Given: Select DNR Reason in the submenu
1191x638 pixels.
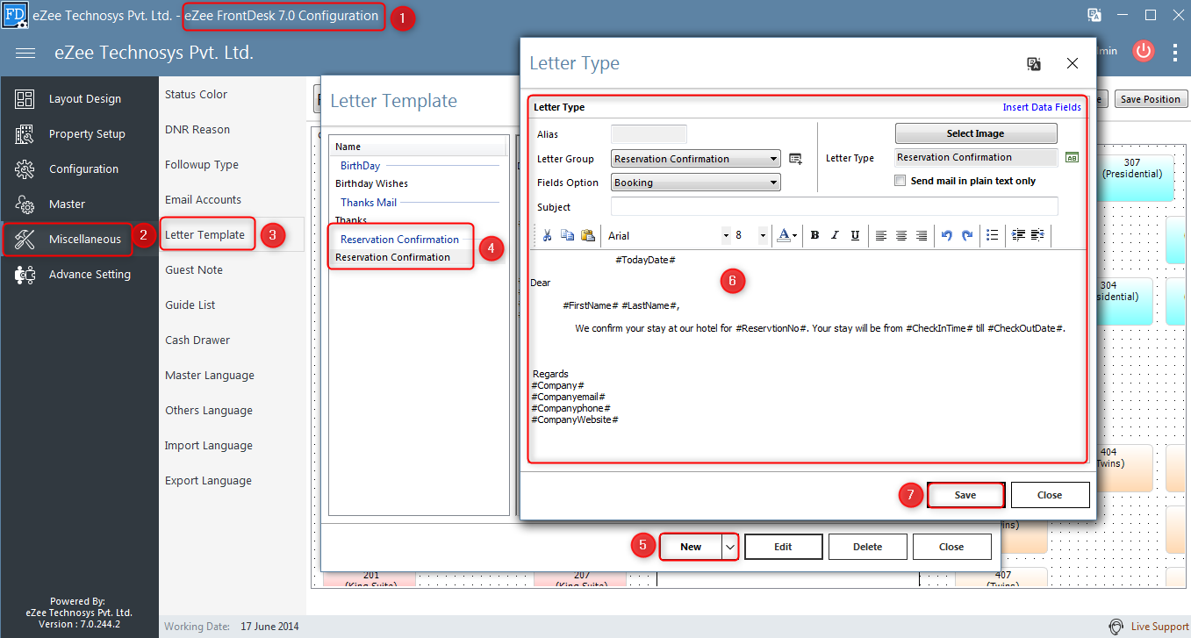Looking at the screenshot, I should point(197,129).
